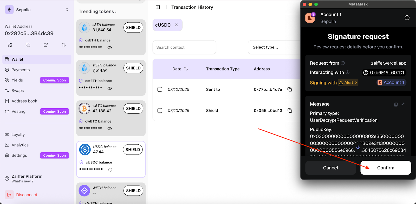This screenshot has height=204, width=416.
Task: Confirm the signature request
Action: pyautogui.click(x=386, y=168)
